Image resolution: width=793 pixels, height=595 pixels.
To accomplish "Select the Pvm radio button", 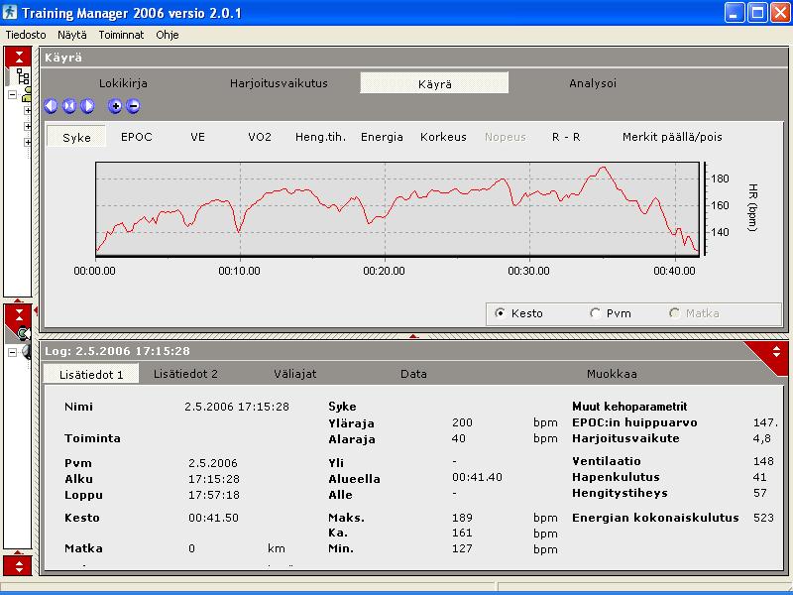I will pos(595,313).
